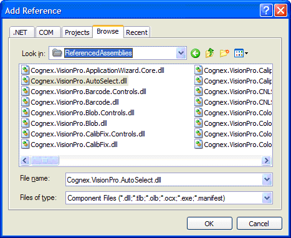Click the icon of Cognex.VisionPro.CalibFix.Controls.dll
Image resolution: width=291 pixels, height=238 pixels.
coord(26,134)
